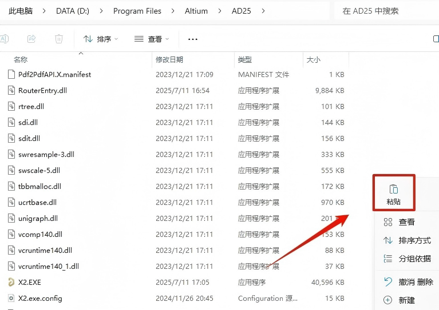Select file swscale-5.dll
Screen dimensions: 439x310
point(39,170)
